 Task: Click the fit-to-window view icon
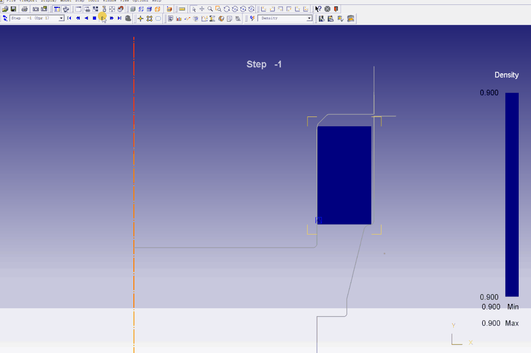[112, 9]
